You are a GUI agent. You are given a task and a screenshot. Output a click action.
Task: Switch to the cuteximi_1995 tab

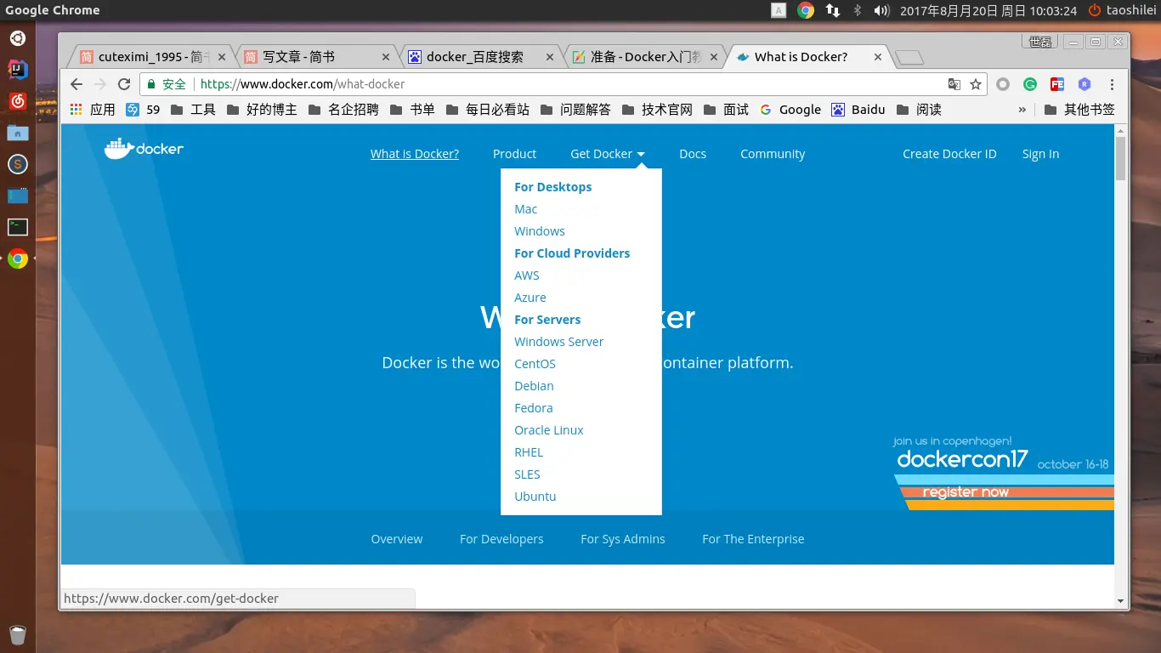click(150, 57)
